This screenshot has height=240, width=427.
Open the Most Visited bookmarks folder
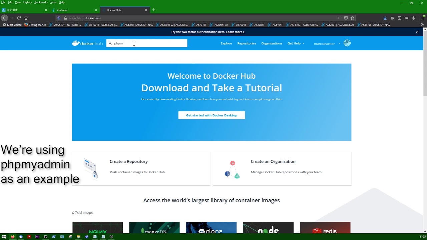12,25
